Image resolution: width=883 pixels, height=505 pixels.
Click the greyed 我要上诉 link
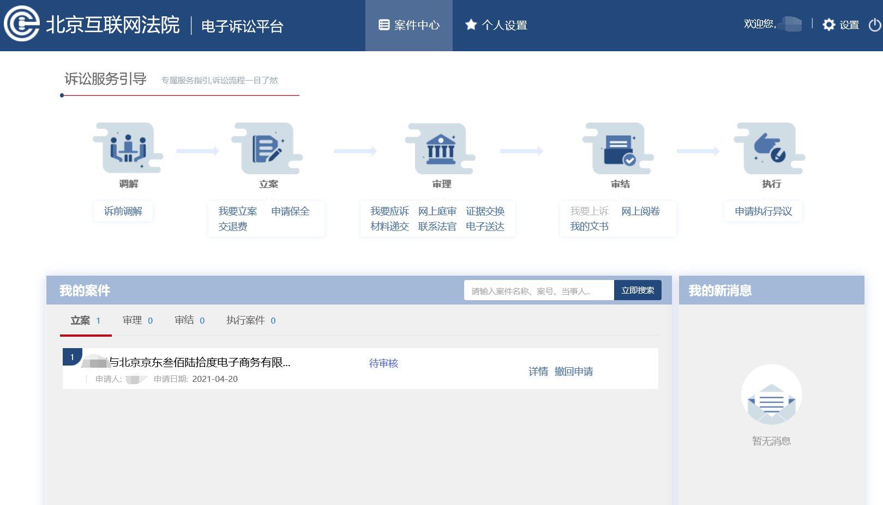[589, 211]
